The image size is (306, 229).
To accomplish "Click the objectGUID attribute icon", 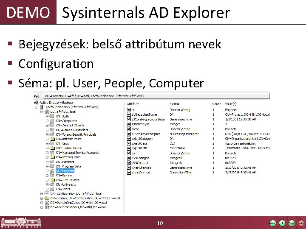I will [x=129, y=148].
